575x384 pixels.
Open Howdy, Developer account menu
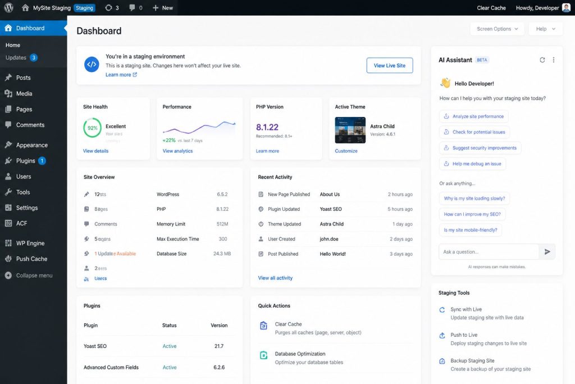pos(543,8)
